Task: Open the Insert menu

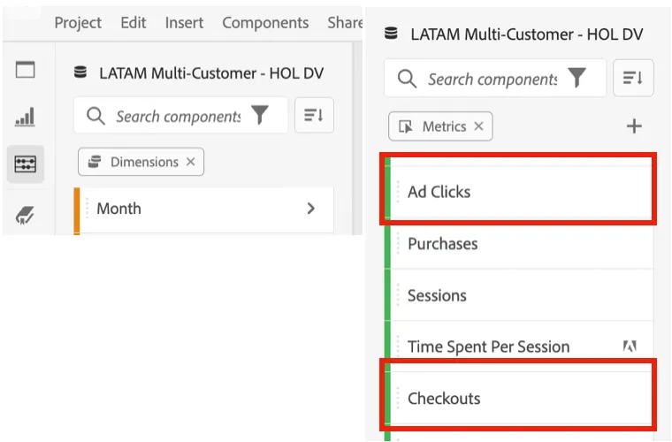Action: coord(184,22)
